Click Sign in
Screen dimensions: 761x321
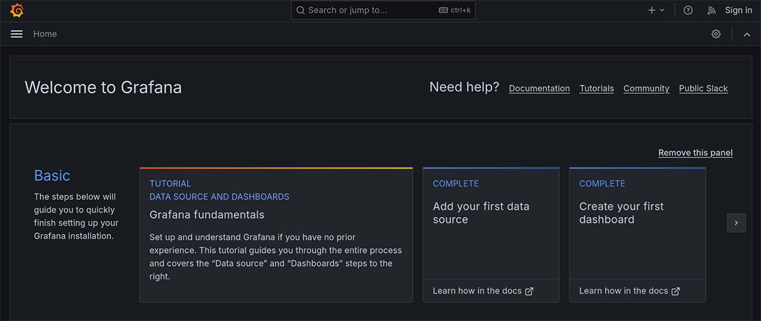point(738,10)
